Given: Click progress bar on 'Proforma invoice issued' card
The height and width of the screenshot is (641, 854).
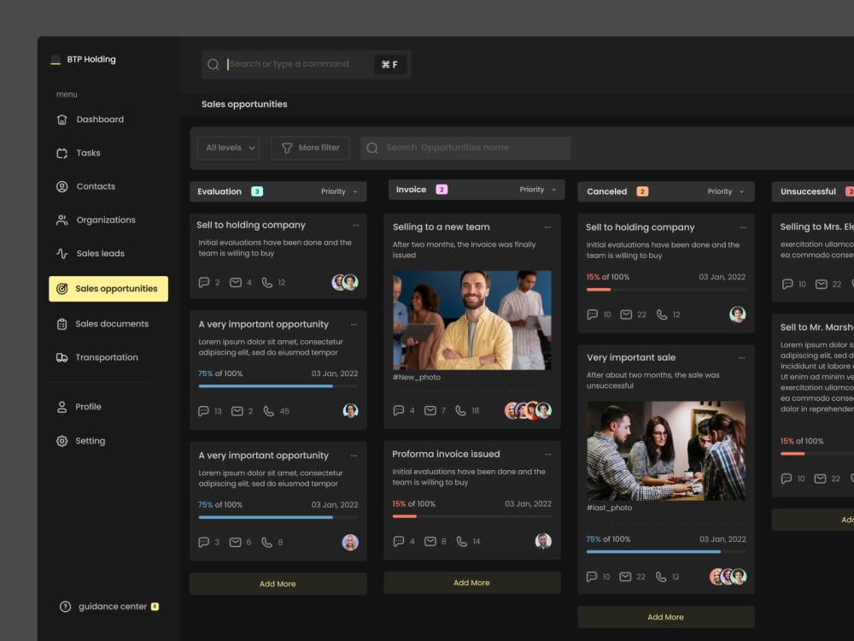Looking at the screenshot, I should [x=471, y=516].
